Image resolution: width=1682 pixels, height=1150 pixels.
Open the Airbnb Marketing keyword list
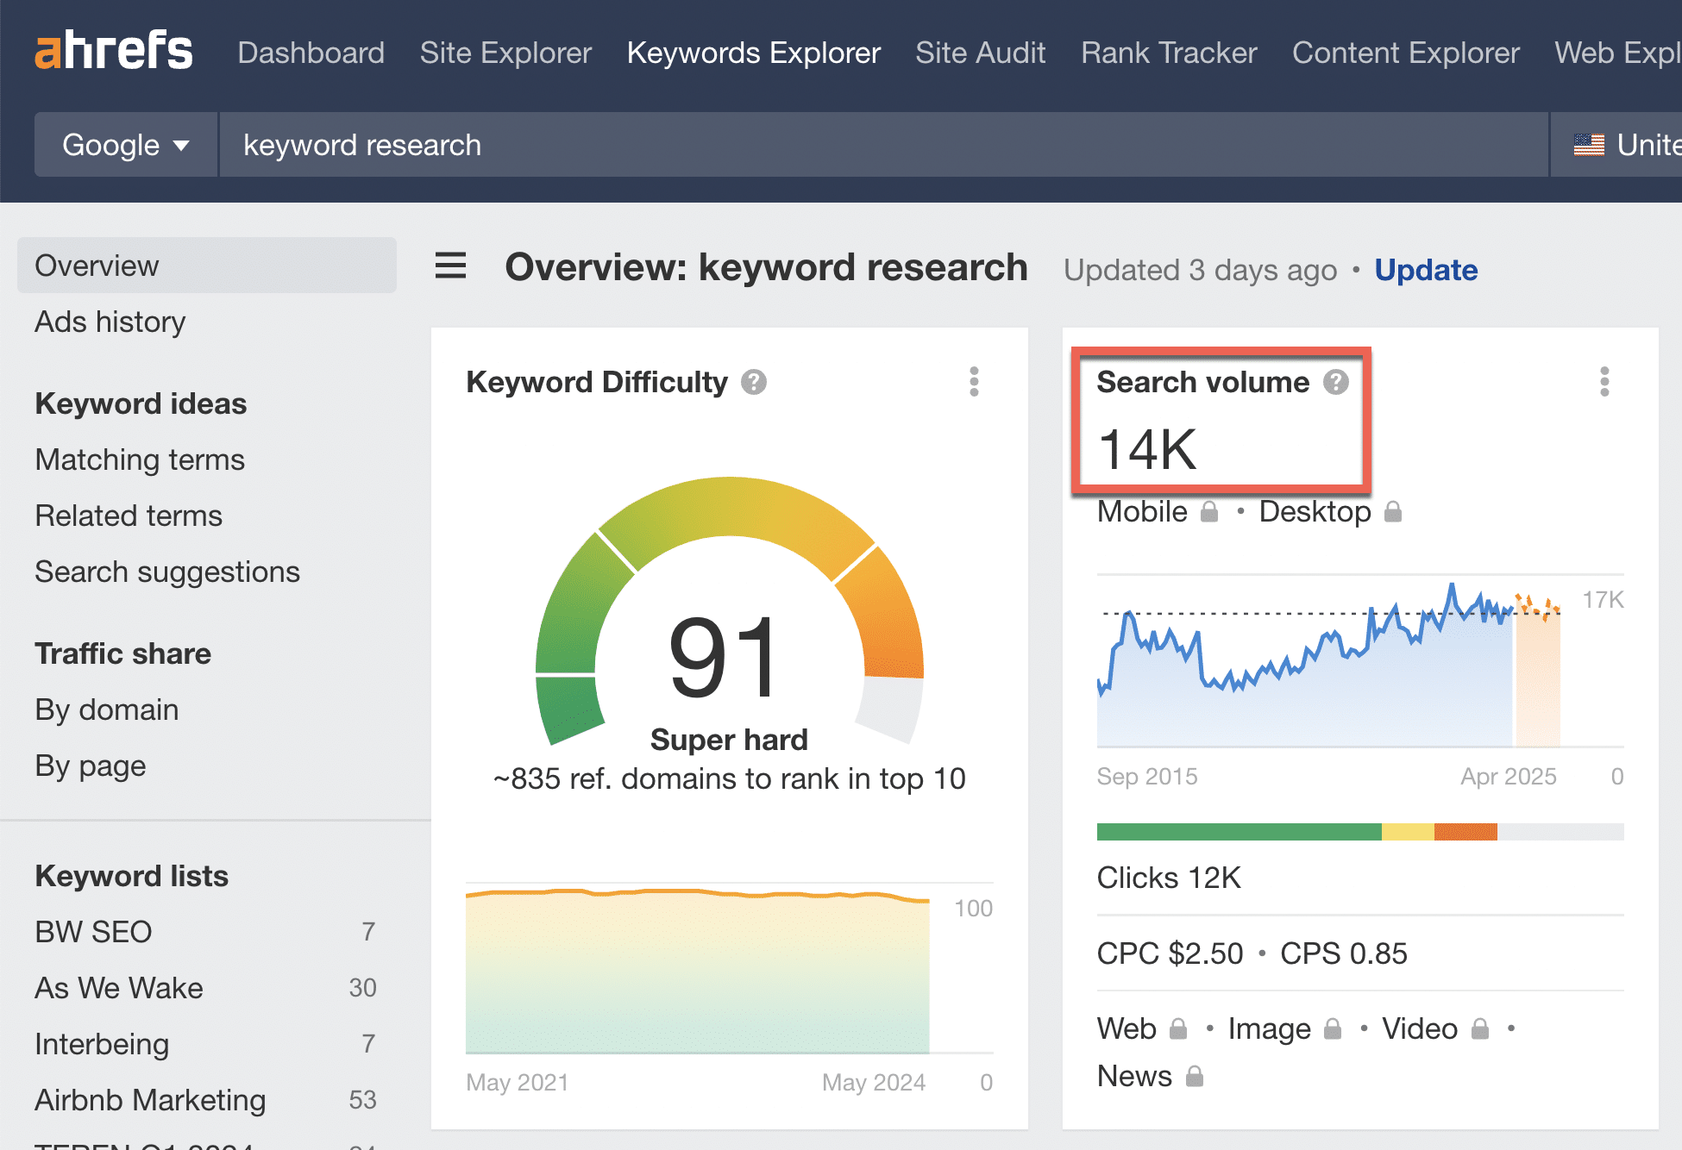150,1100
